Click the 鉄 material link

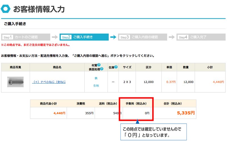96,78
